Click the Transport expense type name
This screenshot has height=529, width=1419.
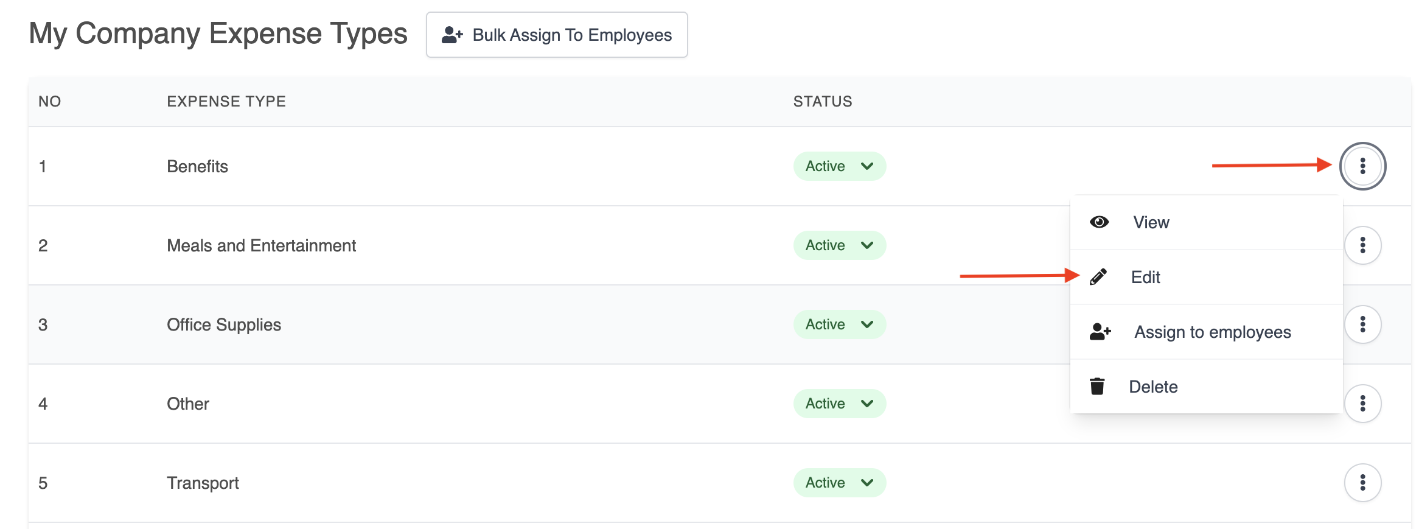[x=203, y=483]
